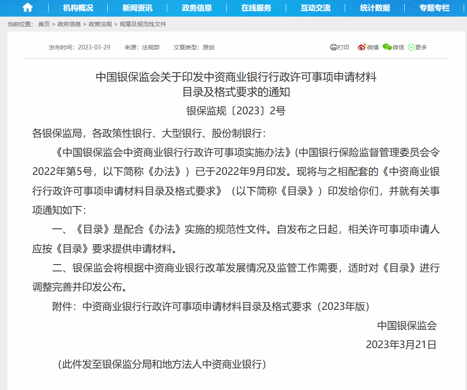
Task: Share article via WeChat icon
Action: (387, 47)
